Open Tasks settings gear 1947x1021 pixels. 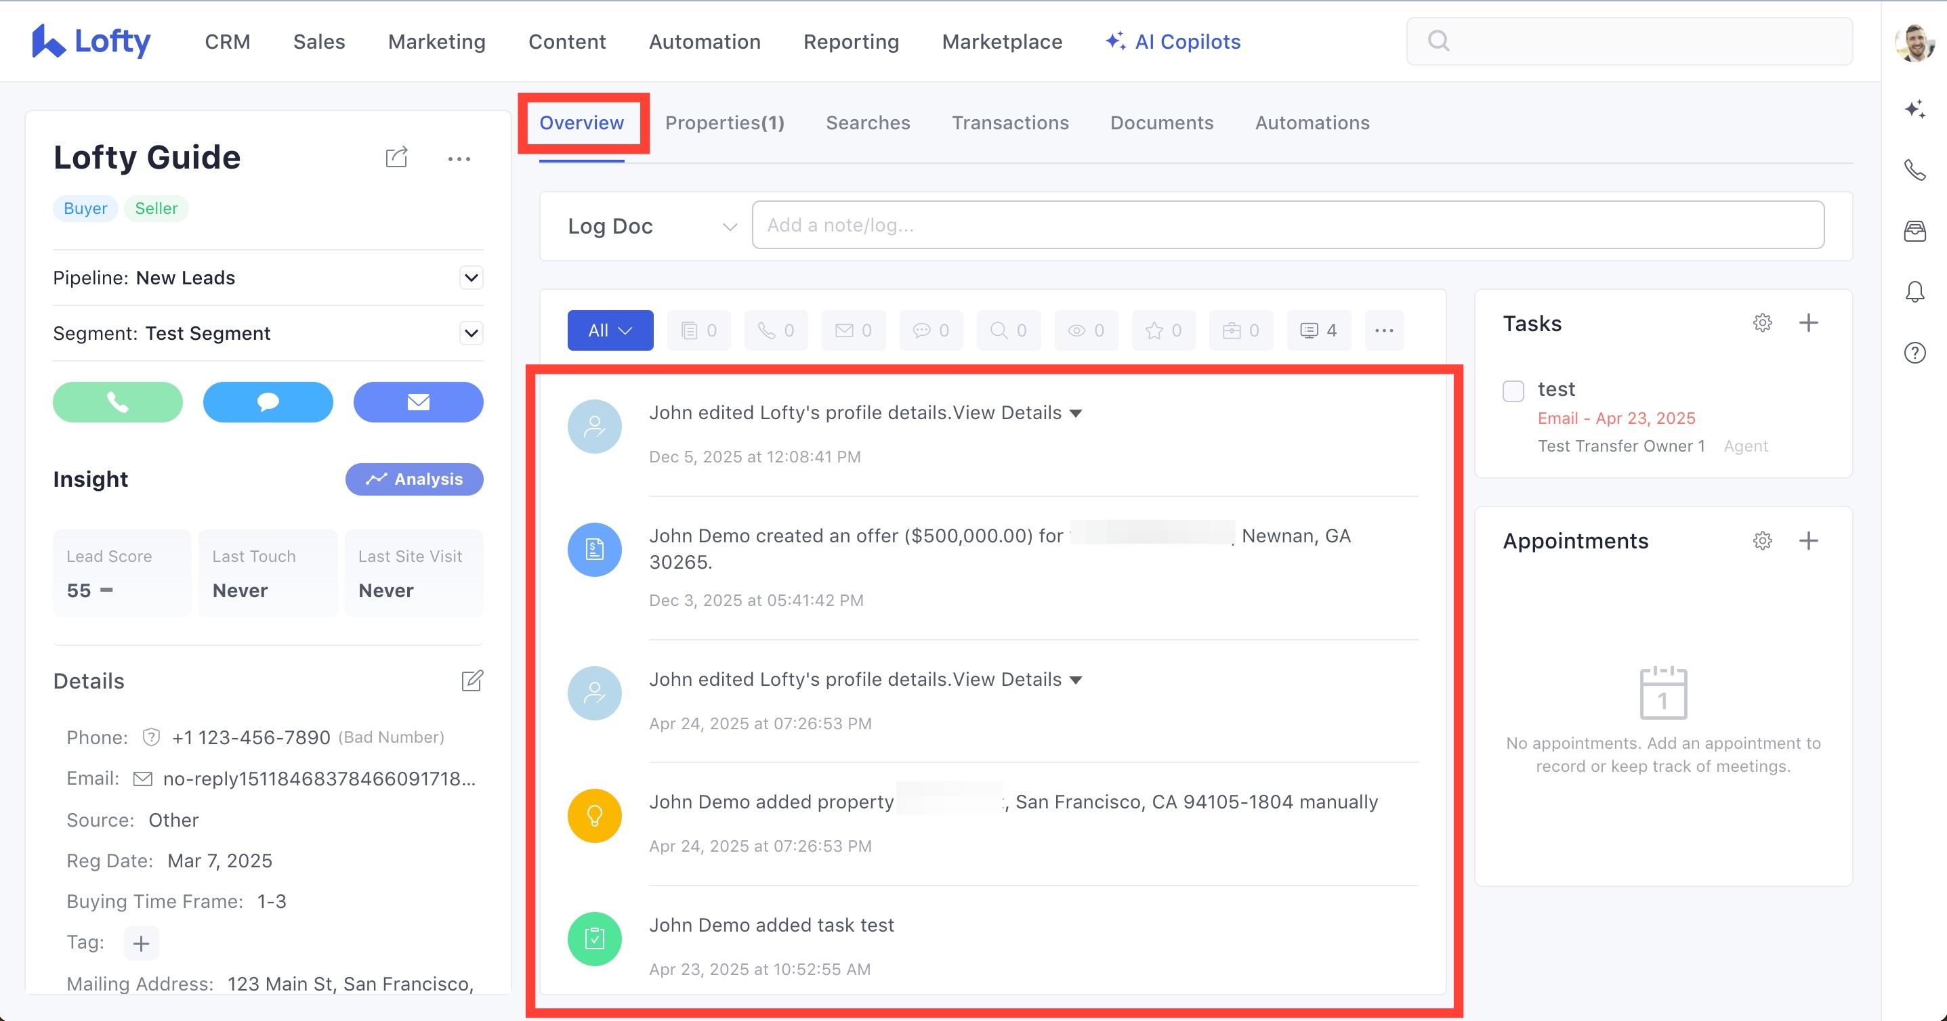[x=1762, y=323]
